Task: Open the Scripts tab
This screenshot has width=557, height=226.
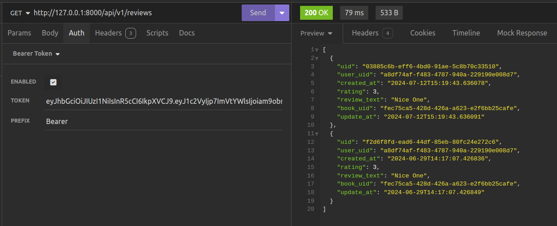Action: click(157, 33)
